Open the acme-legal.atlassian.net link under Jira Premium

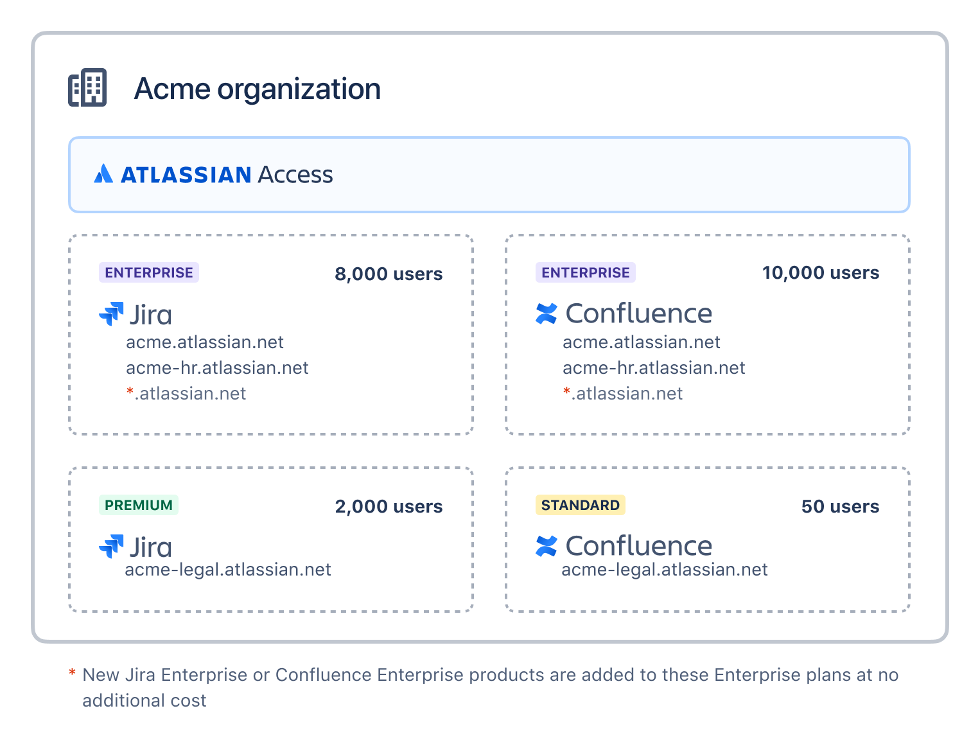pos(227,569)
